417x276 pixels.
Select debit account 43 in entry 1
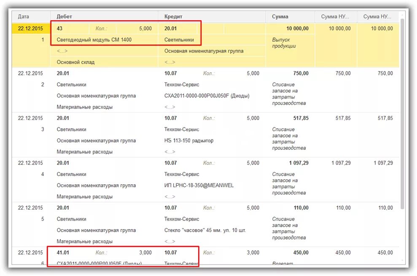pyautogui.click(x=59, y=28)
